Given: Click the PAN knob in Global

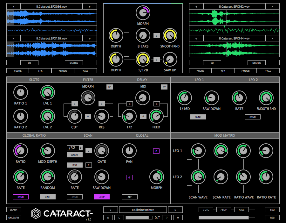Looking at the screenshot, I should 129,151.
